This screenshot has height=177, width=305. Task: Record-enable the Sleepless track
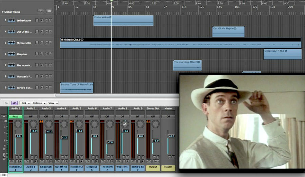pyautogui.click(x=42, y=54)
